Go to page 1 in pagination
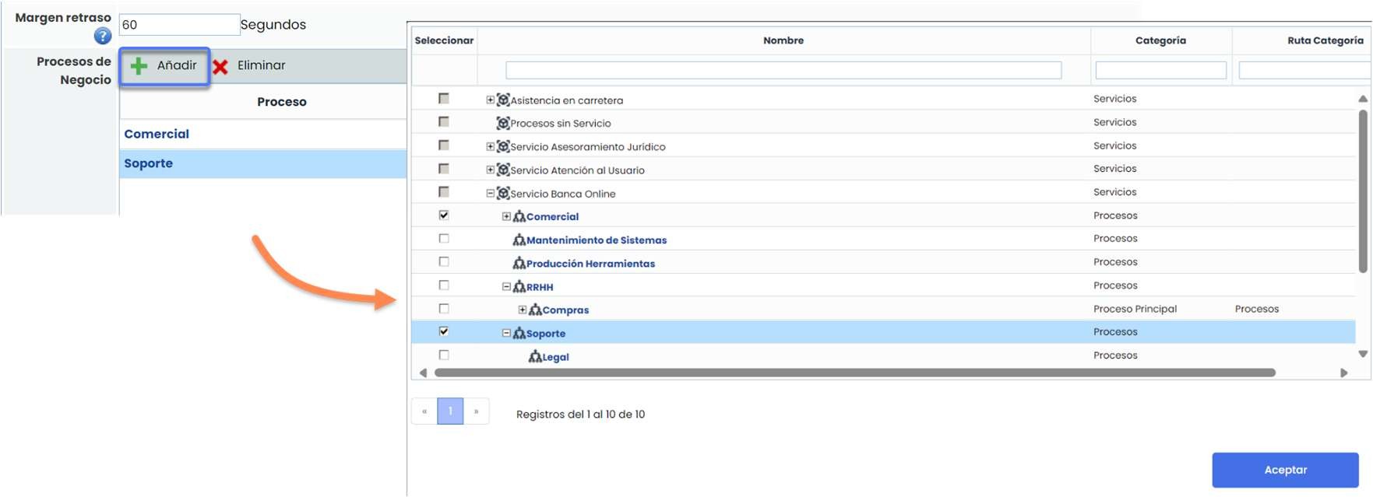Image resolution: width=1373 pixels, height=497 pixels. pos(450,411)
